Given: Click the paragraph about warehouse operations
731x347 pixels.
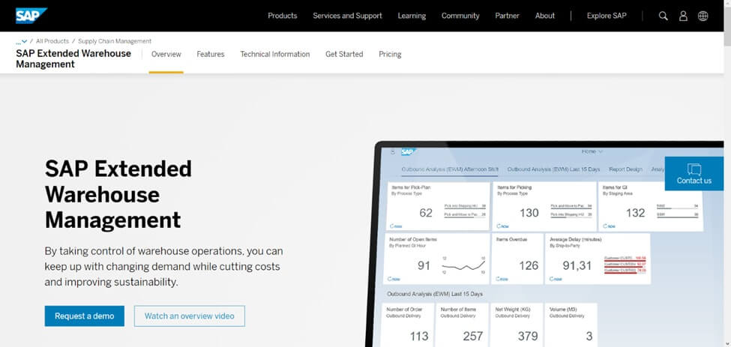Looking at the screenshot, I should (163, 266).
